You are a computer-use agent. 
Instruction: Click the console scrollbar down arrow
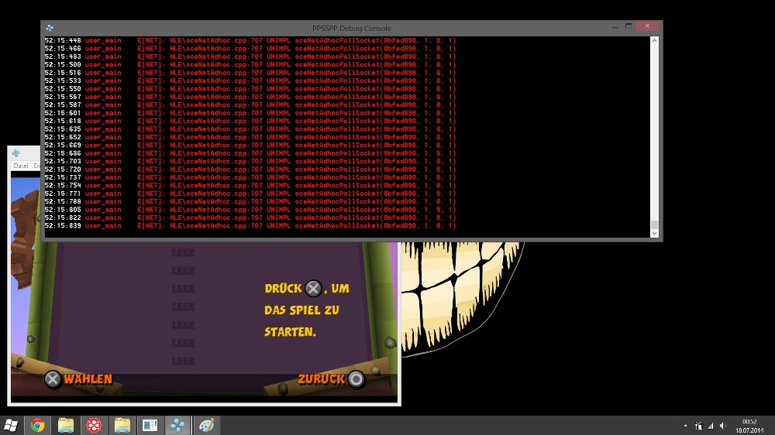[x=654, y=233]
